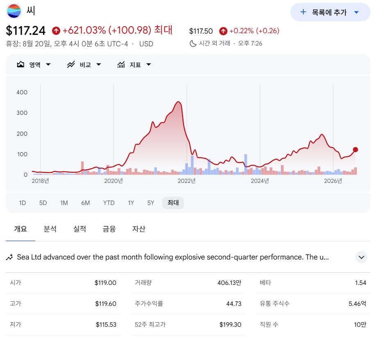Click the plus icon in 목록에 추가
The width and height of the screenshot is (377, 337).
pos(303,12)
